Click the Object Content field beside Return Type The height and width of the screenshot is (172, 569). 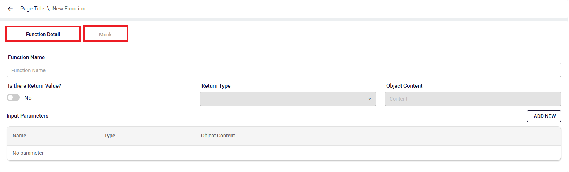pyautogui.click(x=473, y=99)
